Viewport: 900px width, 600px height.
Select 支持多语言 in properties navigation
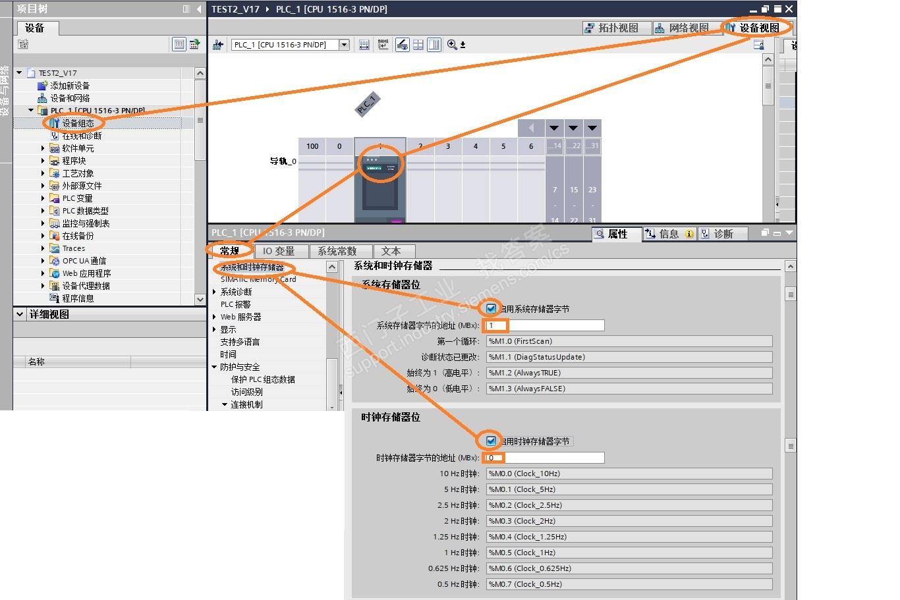(240, 342)
